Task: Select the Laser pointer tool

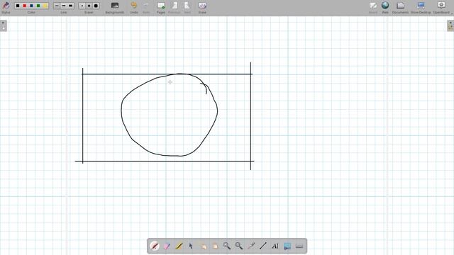Action: point(251,246)
